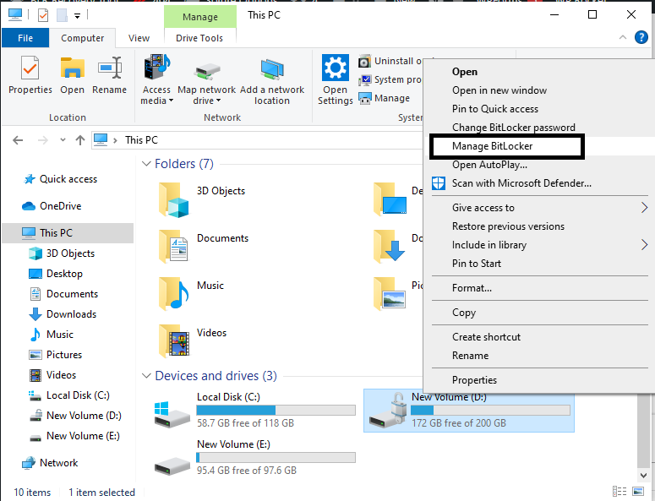Click the Manage item in System group

click(x=385, y=98)
